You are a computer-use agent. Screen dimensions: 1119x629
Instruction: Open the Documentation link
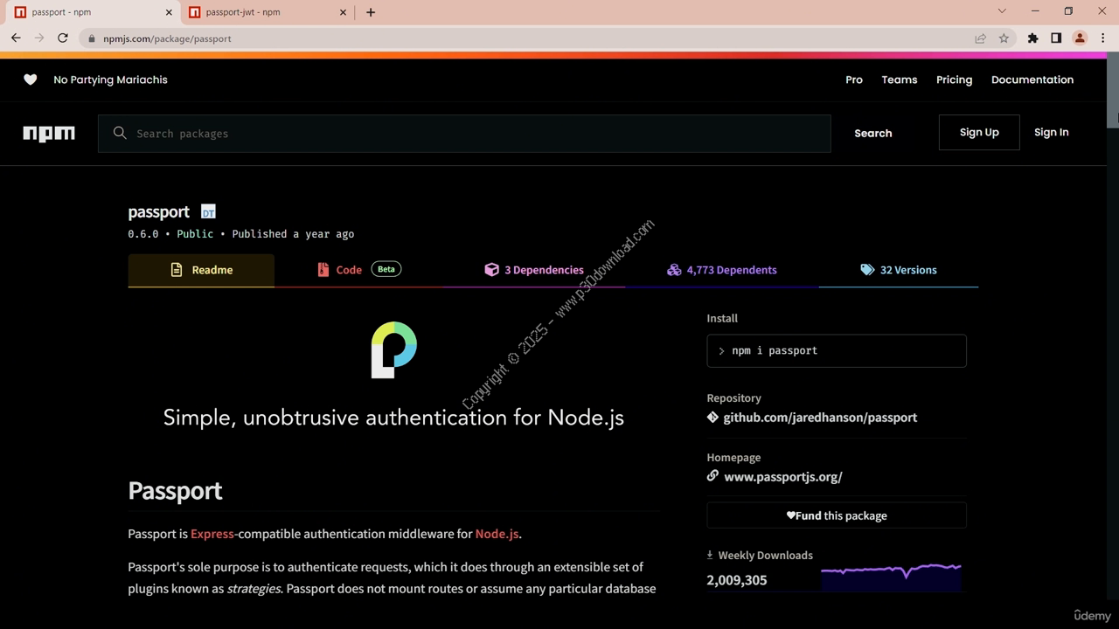(1032, 79)
